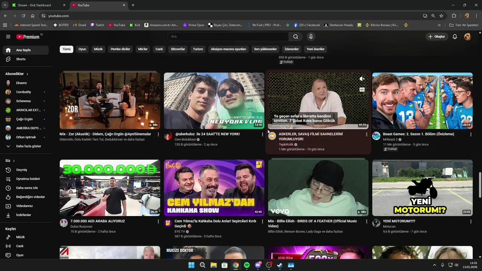Expand Daha fazla göster in subscriptions
482x271 pixels.
26,146
